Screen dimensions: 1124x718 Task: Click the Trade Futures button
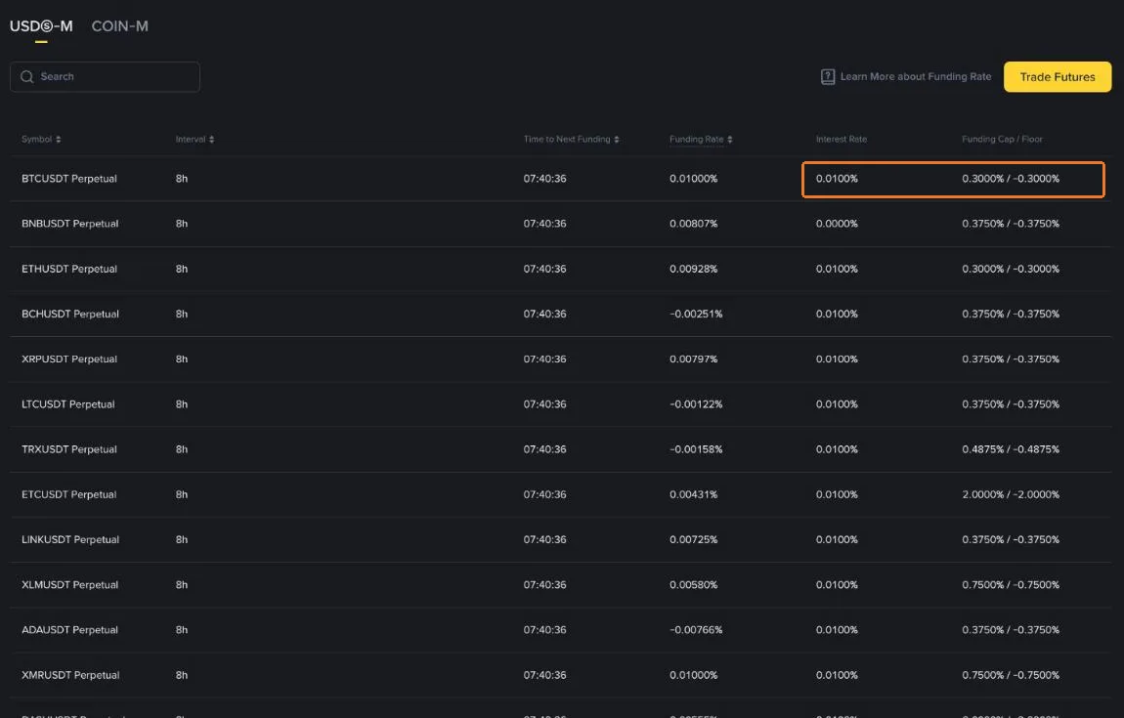pyautogui.click(x=1058, y=76)
